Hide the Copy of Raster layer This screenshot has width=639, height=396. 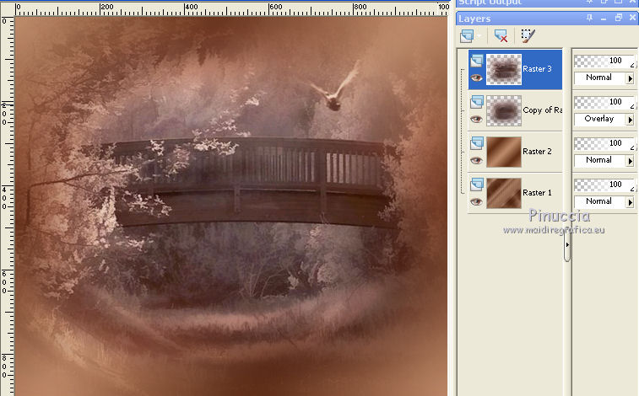(x=476, y=119)
